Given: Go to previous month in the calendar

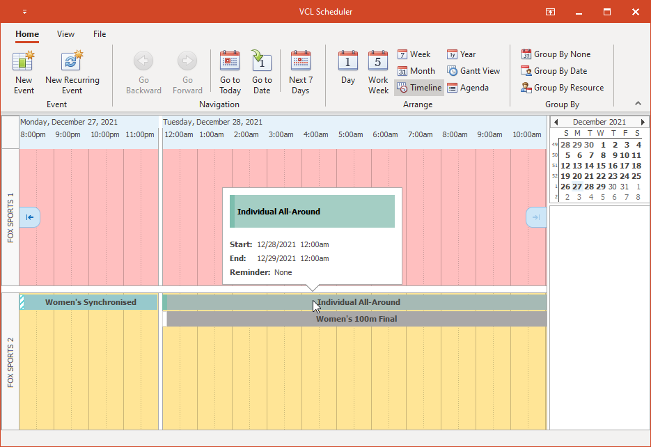Looking at the screenshot, I should coord(556,121).
